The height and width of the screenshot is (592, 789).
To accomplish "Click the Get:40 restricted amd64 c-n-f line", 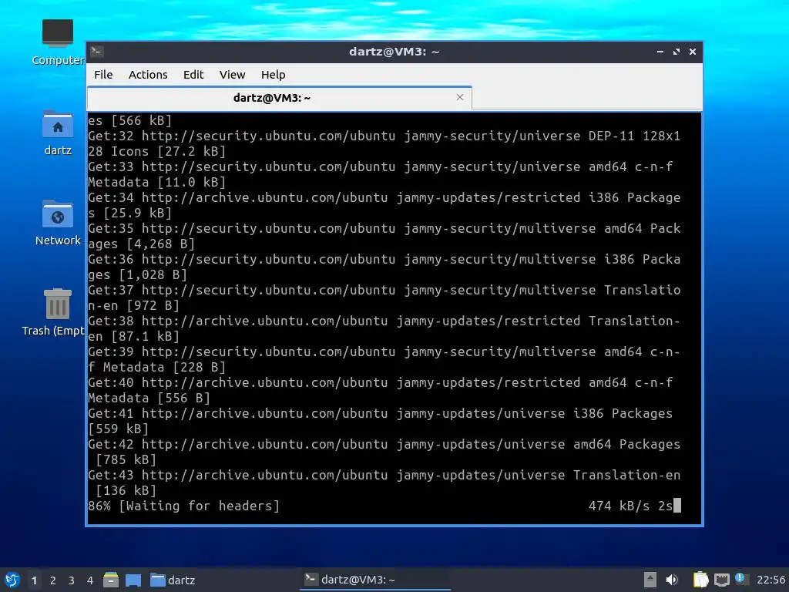I will point(381,390).
